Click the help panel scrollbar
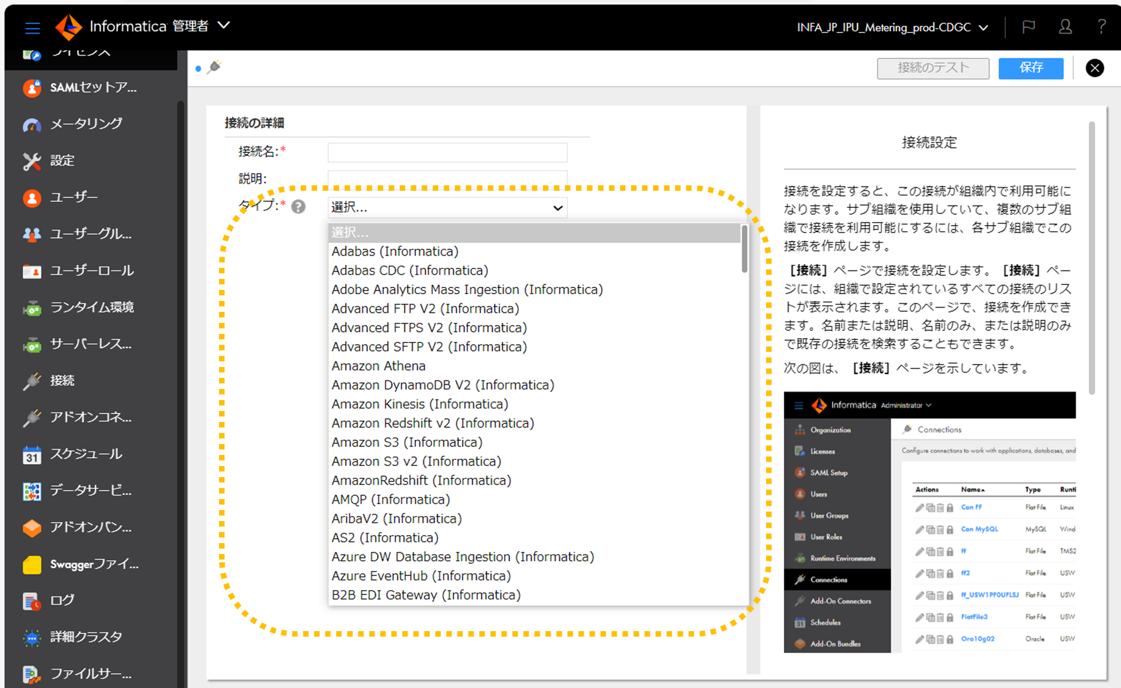This screenshot has width=1121, height=688. point(1092,258)
